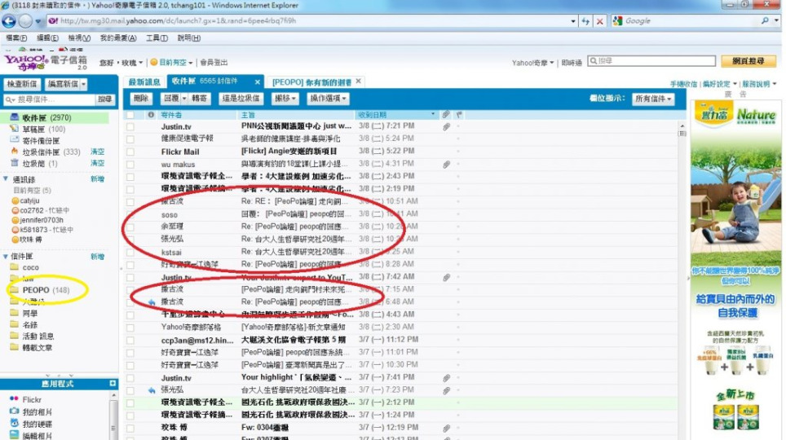
Task: Click the browser address bar
Action: [311, 21]
